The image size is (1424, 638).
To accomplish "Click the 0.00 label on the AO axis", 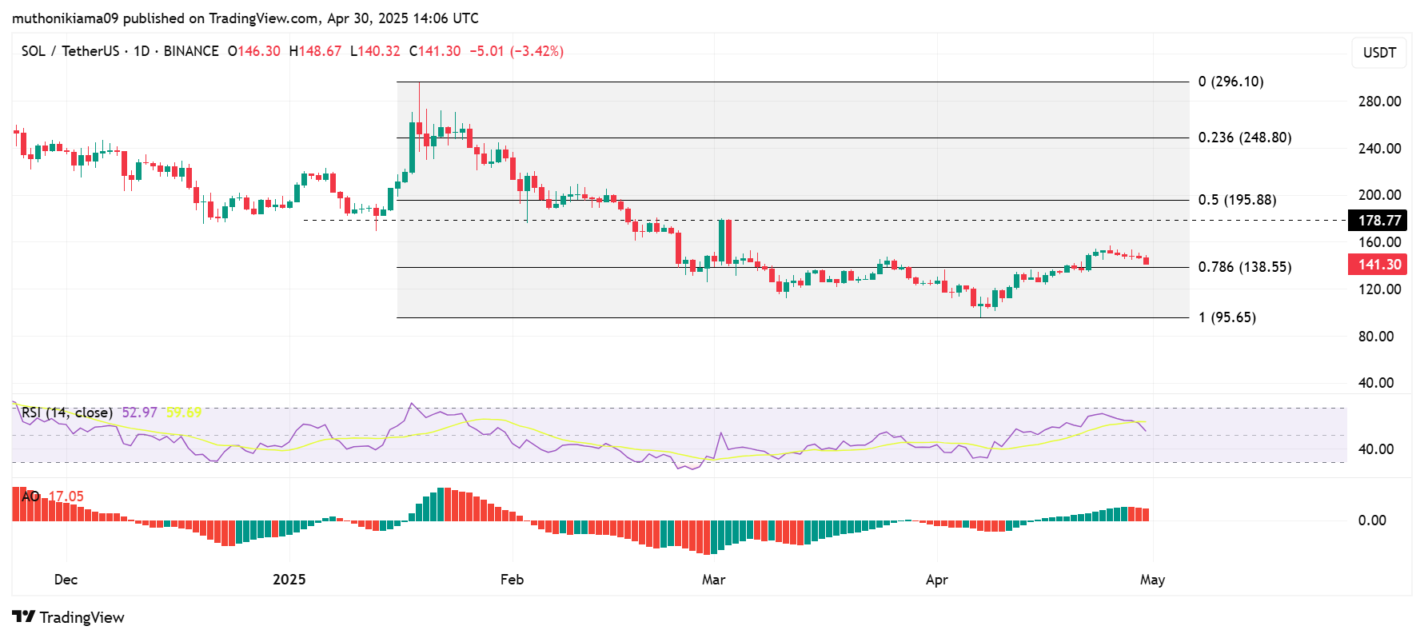I will click(x=1372, y=520).
